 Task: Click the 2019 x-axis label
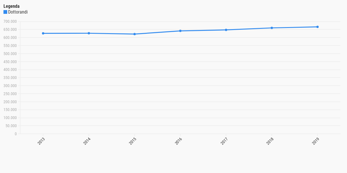tap(316, 141)
